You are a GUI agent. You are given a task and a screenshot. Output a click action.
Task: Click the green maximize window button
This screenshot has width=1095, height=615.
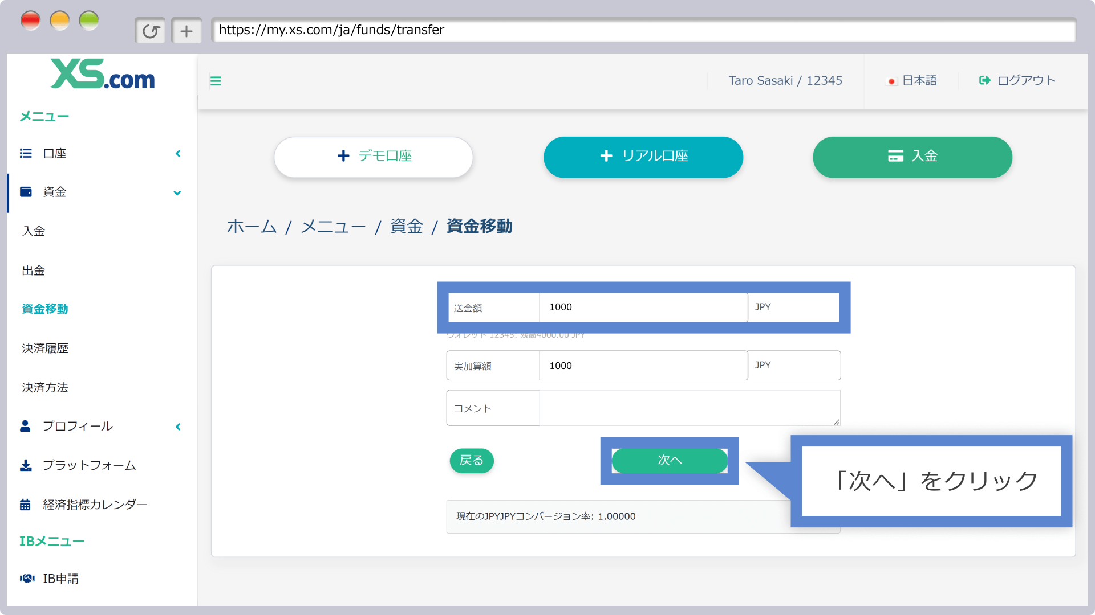coord(89,20)
